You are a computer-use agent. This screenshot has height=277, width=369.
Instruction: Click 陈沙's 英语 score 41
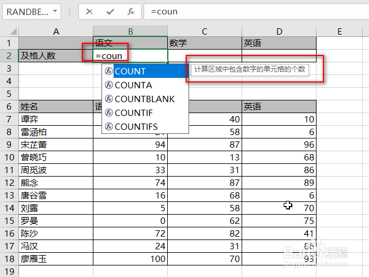[x=279, y=234]
